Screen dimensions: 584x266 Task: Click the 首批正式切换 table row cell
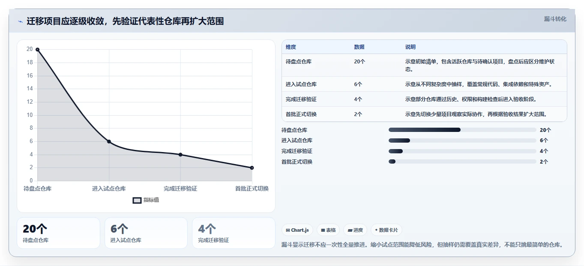(x=301, y=114)
